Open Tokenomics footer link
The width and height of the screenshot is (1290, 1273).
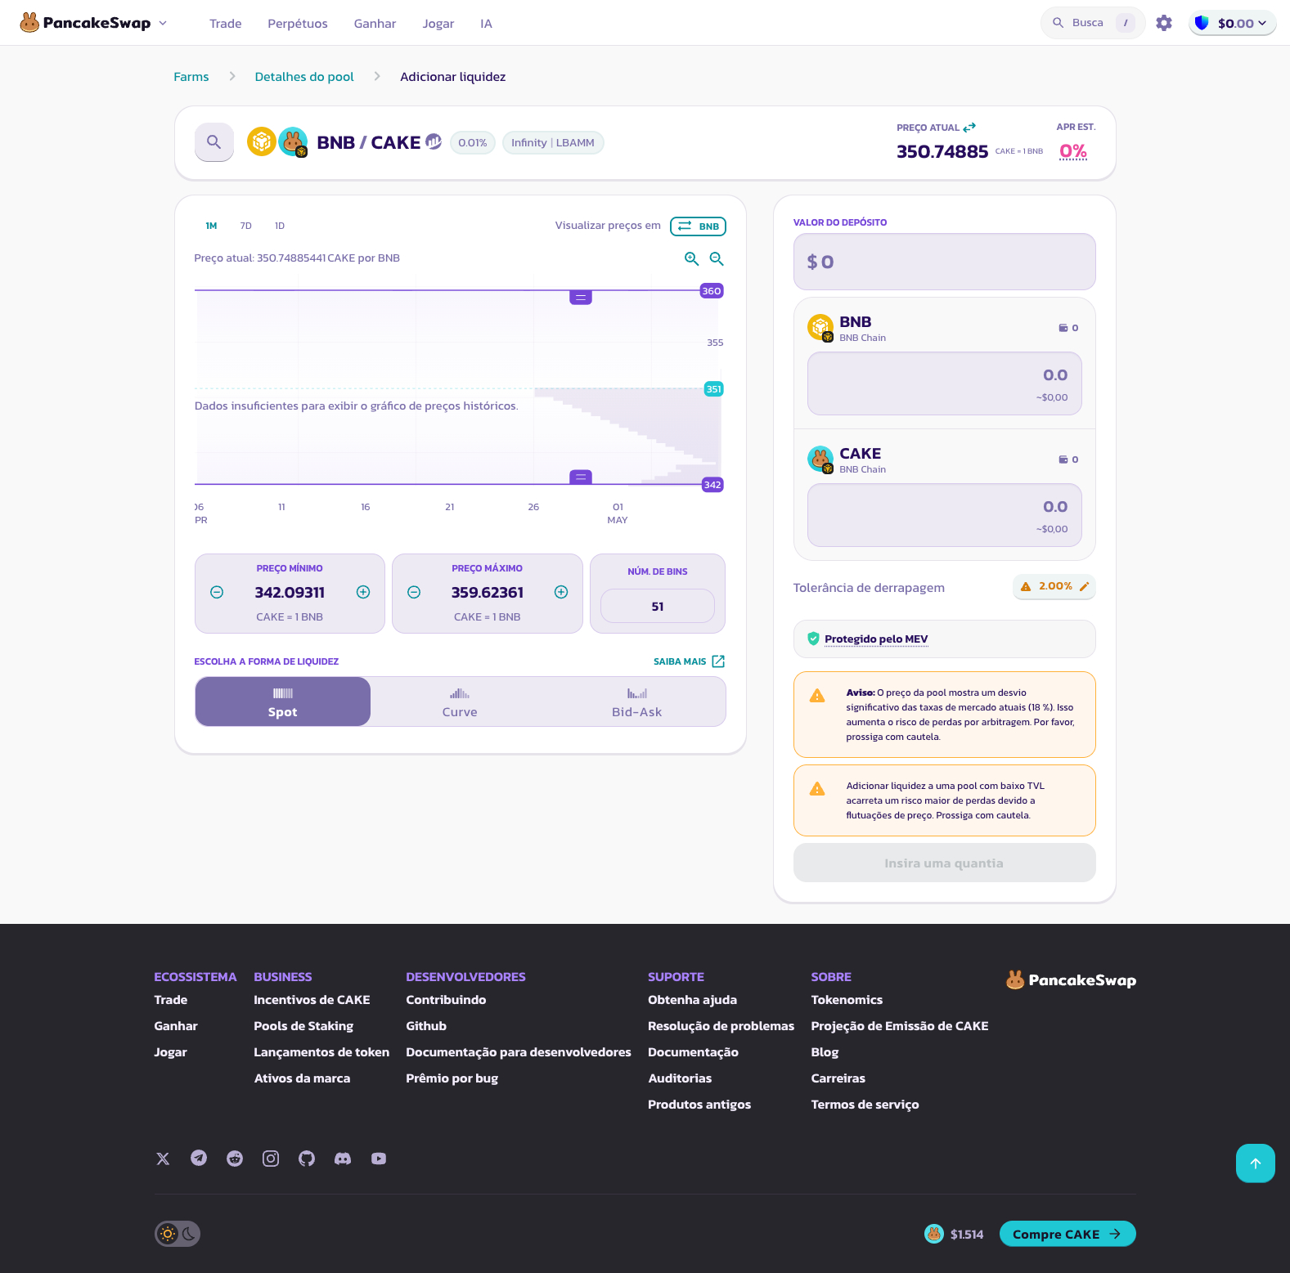tap(847, 1000)
